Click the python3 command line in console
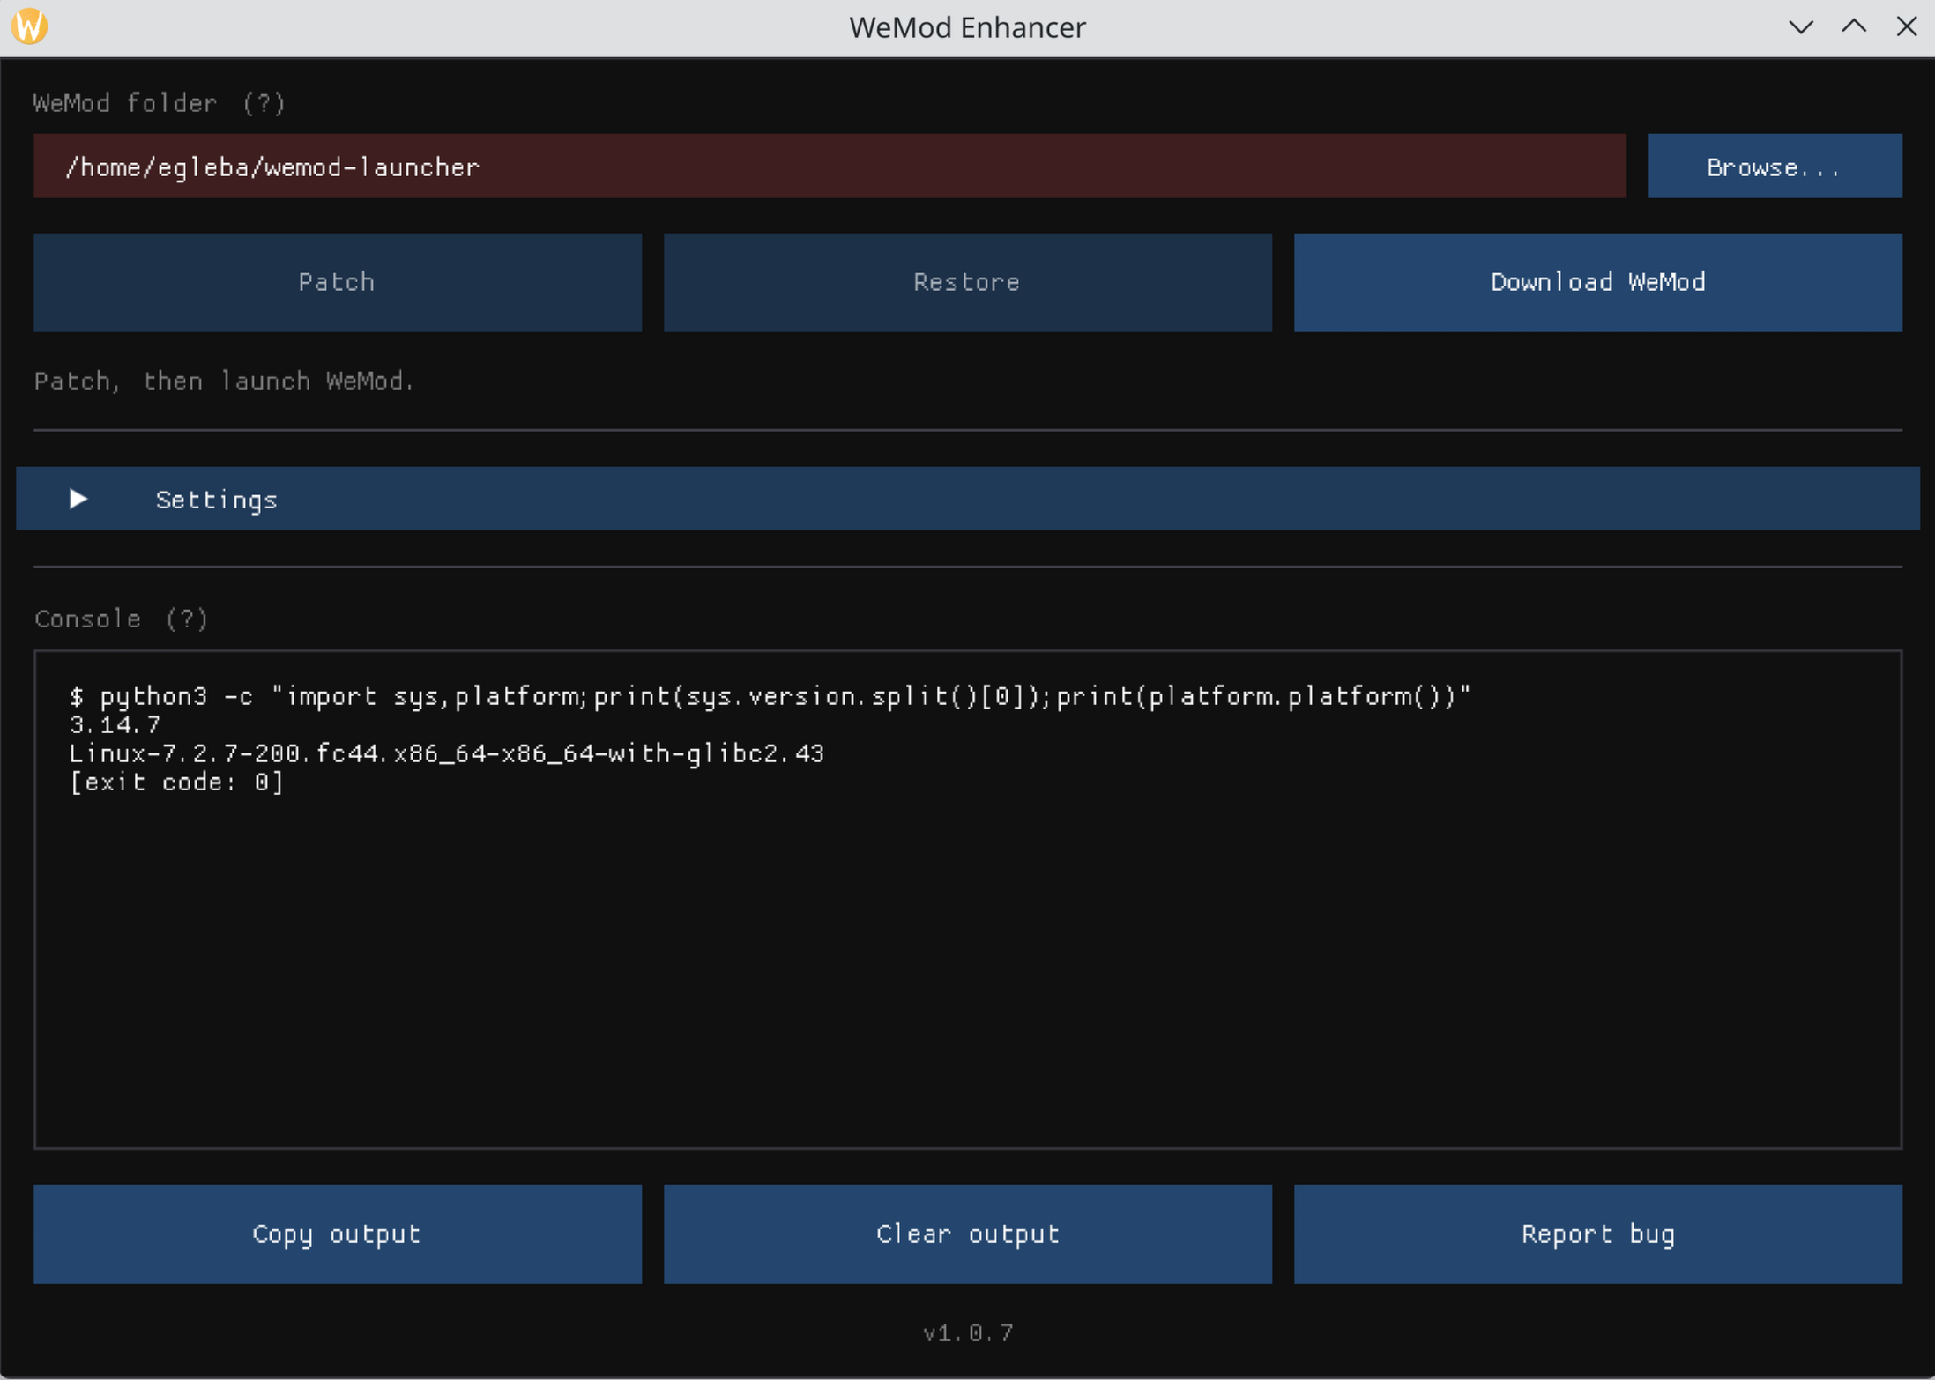1935x1380 pixels. click(770, 696)
